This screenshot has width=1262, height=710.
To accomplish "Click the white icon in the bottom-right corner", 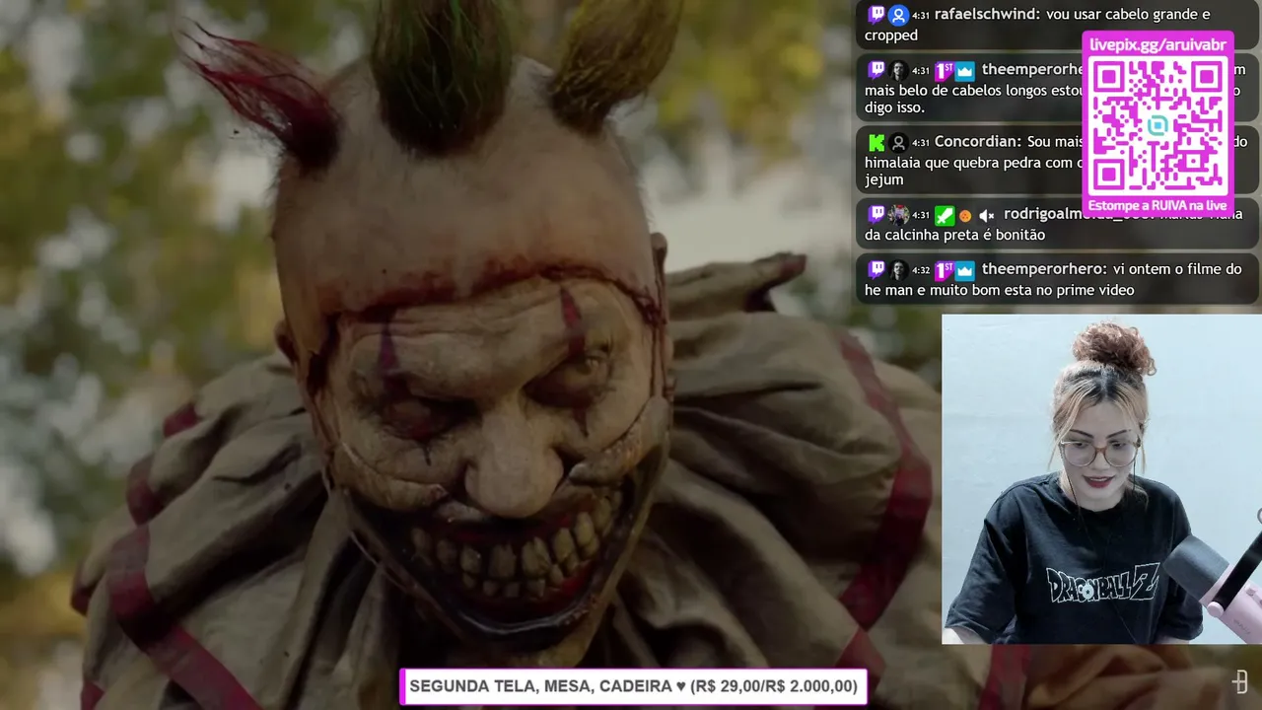I will [1240, 680].
